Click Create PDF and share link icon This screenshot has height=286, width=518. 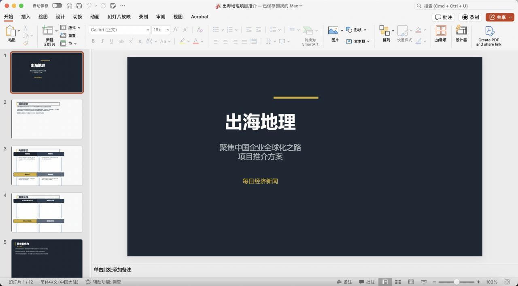click(489, 31)
